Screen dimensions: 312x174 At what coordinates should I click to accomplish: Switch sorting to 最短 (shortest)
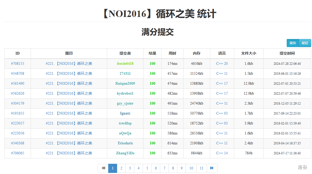coord(305,43)
